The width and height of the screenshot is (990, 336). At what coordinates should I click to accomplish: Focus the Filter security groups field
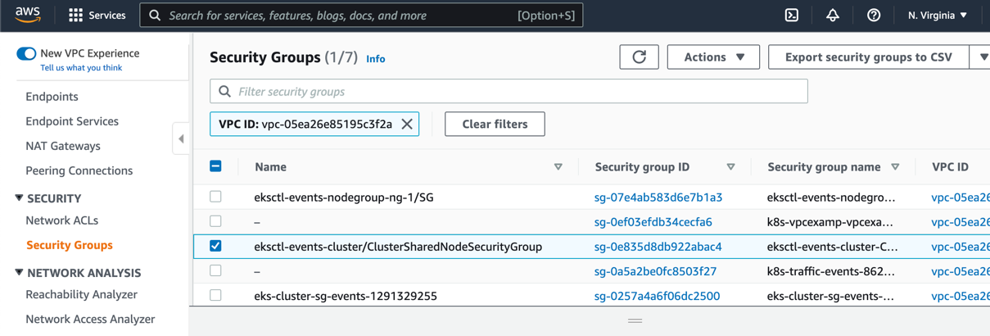tap(509, 91)
